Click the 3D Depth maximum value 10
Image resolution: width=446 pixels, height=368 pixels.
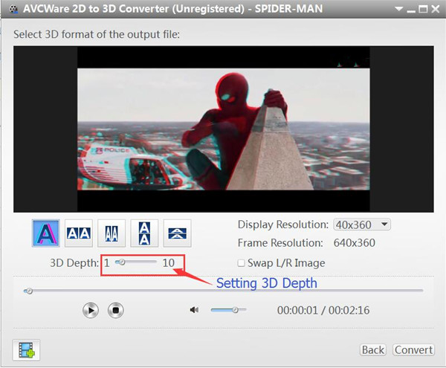(x=169, y=262)
